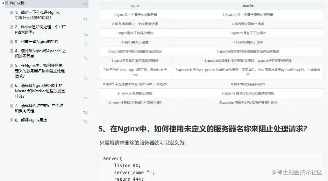
Task: Click bookmark icon for item 5 未定义的服务器名称
Action: [x=12, y=66]
